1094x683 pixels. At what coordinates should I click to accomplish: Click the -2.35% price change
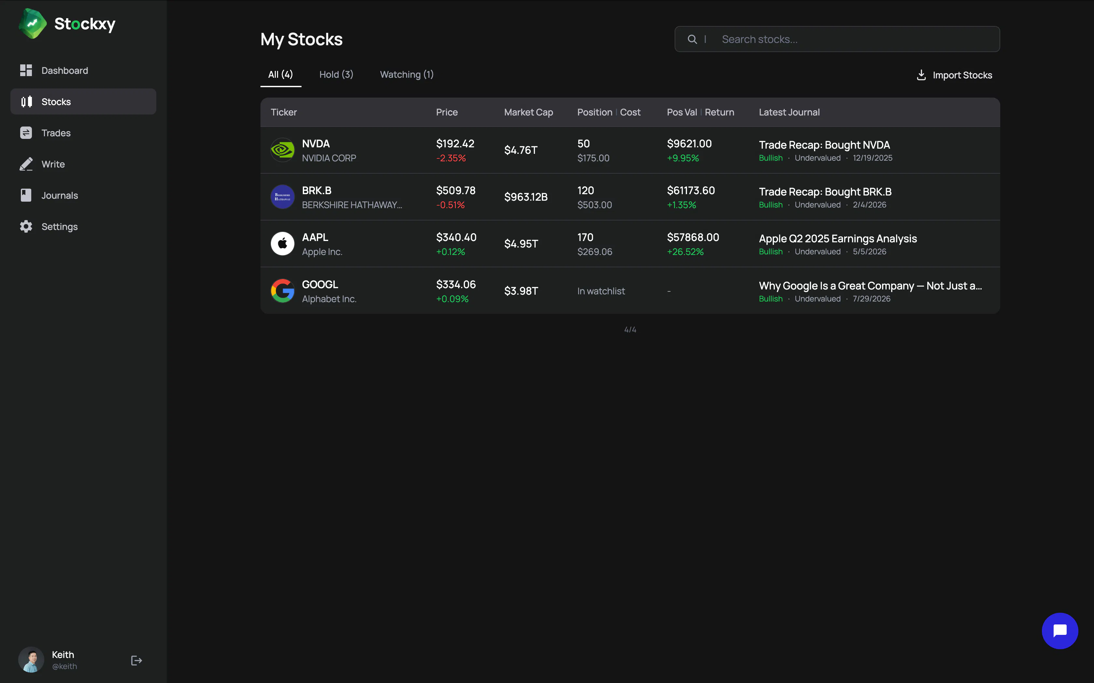click(x=451, y=158)
